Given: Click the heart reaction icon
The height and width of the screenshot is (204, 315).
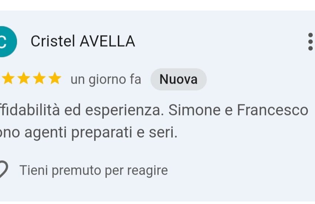Looking at the screenshot, I should [4, 170].
